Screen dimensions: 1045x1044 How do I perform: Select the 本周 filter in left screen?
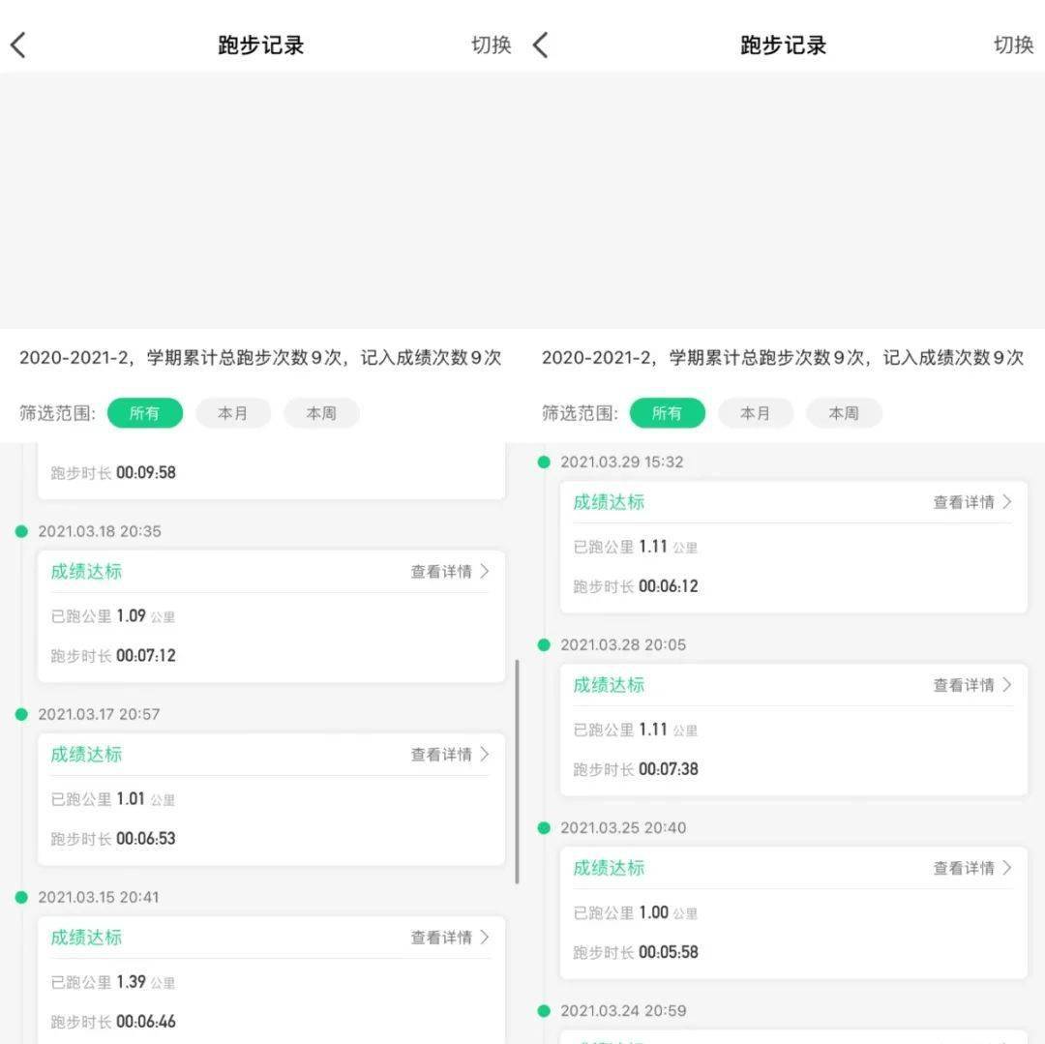(322, 413)
